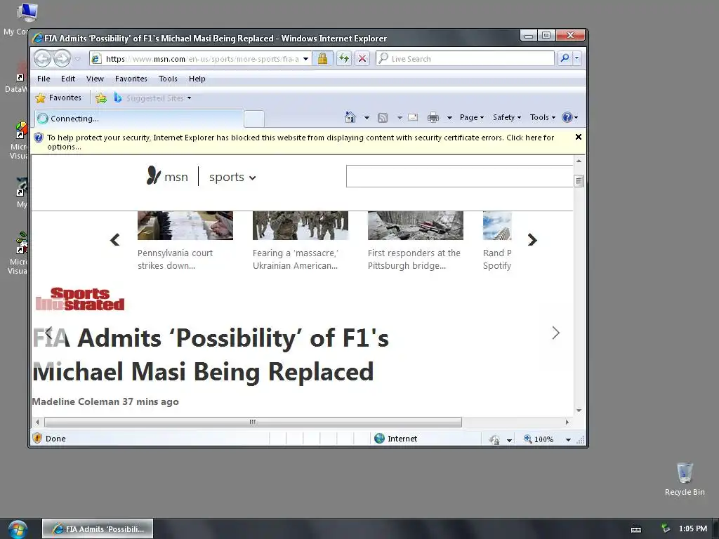This screenshot has width=719, height=539.
Task: Click the Read Mail envelope icon
Action: pyautogui.click(x=413, y=117)
